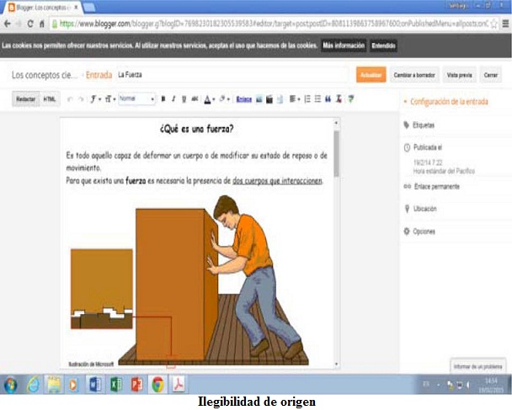Switch to HTML editing mode
This screenshot has height=410, width=512.
pos(50,99)
